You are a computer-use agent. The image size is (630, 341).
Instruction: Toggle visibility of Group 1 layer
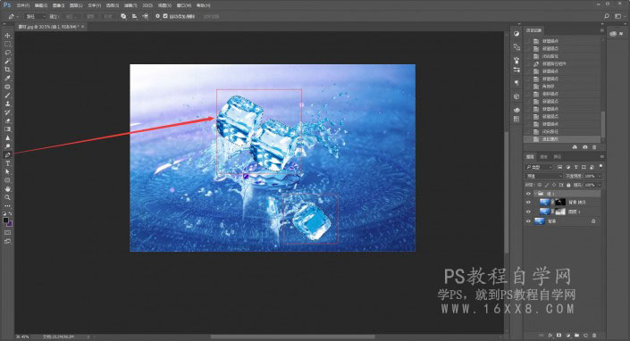(528, 194)
